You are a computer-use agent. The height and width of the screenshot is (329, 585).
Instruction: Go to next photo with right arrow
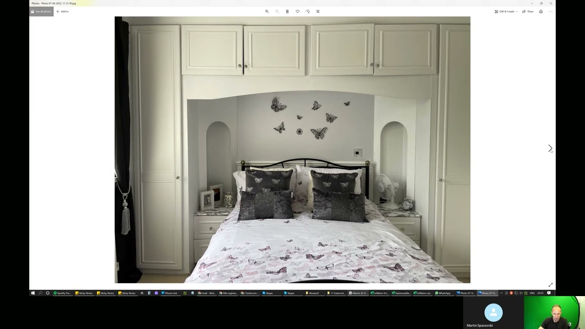(550, 149)
